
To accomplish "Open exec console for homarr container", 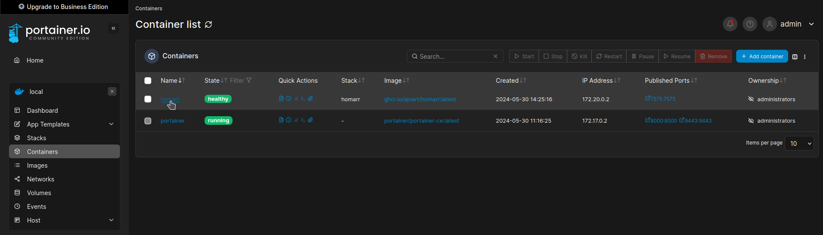I will pyautogui.click(x=303, y=99).
